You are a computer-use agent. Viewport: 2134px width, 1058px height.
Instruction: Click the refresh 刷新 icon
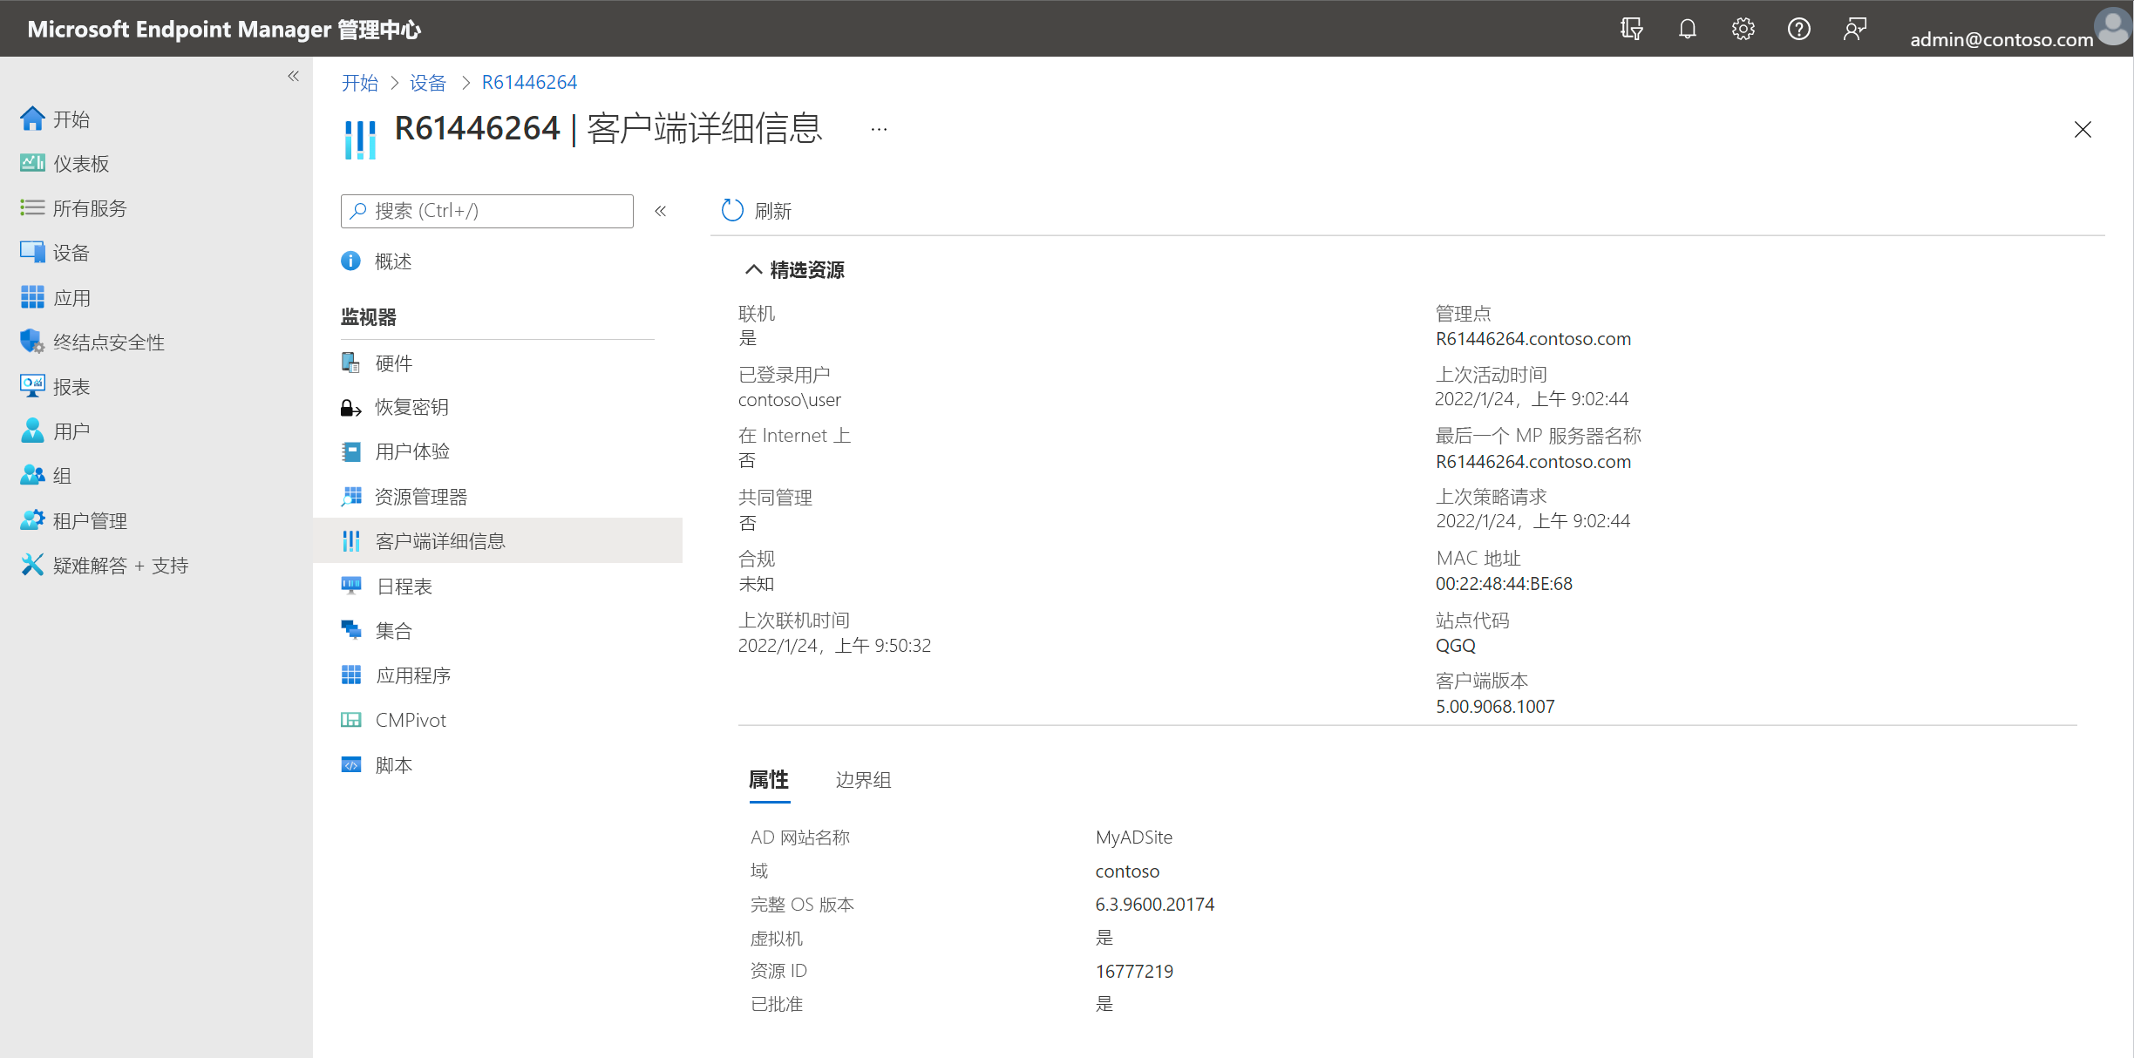[732, 210]
